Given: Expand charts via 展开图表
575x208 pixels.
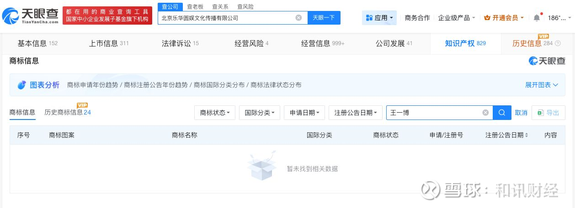Looking at the screenshot, I should coord(542,85).
